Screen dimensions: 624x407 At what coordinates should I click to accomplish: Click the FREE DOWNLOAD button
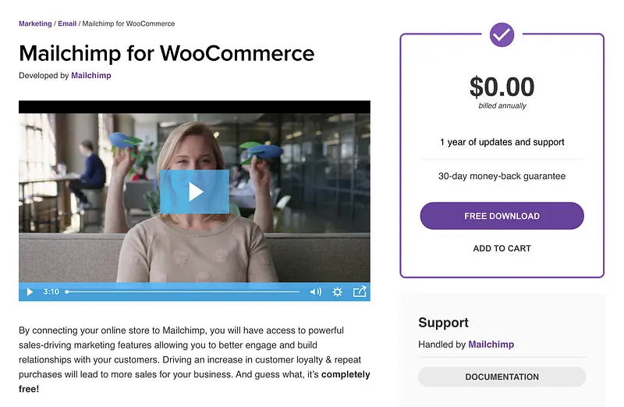coord(502,216)
